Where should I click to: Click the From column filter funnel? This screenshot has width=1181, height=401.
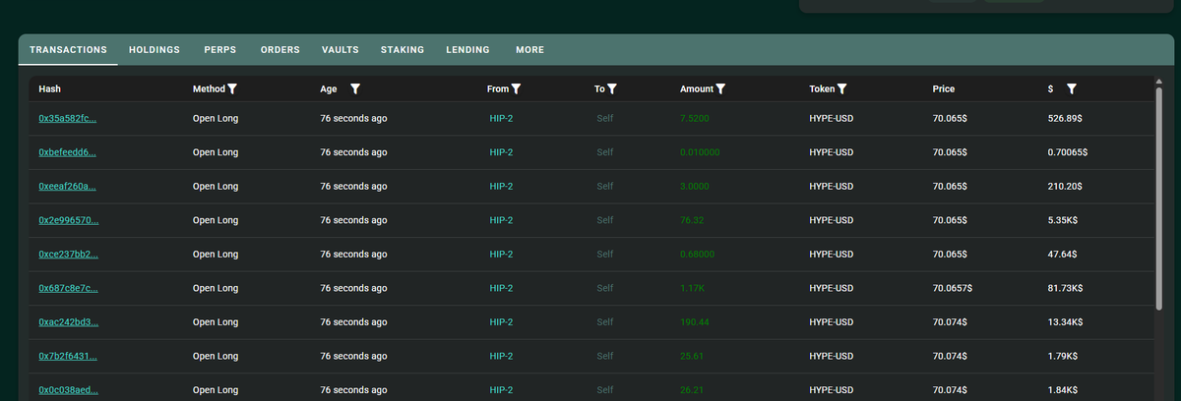coord(516,88)
